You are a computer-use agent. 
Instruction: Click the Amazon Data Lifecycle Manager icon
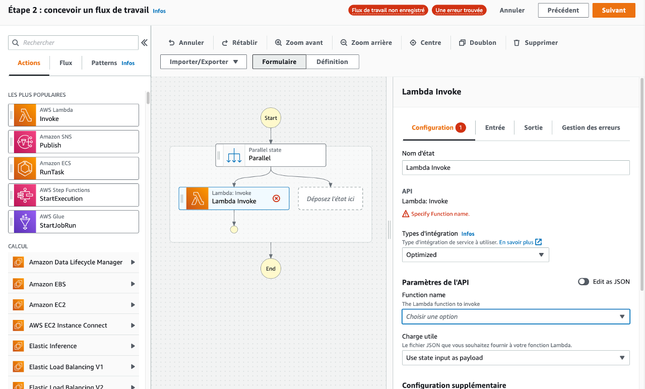18,262
